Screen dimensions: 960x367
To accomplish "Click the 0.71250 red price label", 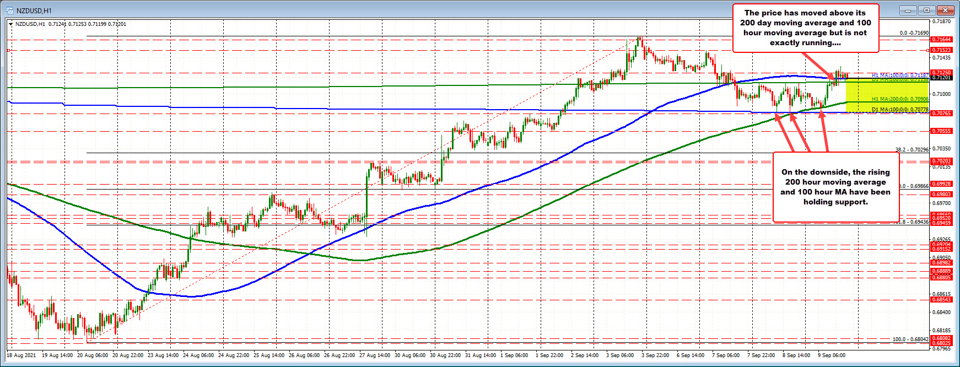I will click(x=941, y=72).
